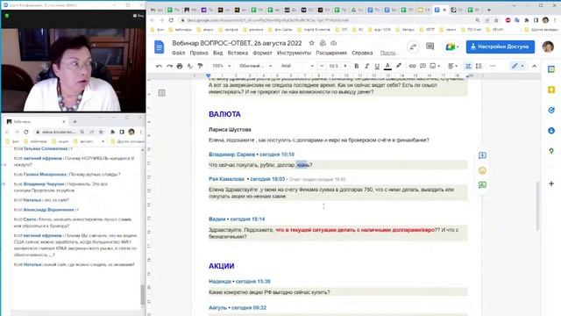
Task: Open the Файл menu
Action: tap(178, 53)
